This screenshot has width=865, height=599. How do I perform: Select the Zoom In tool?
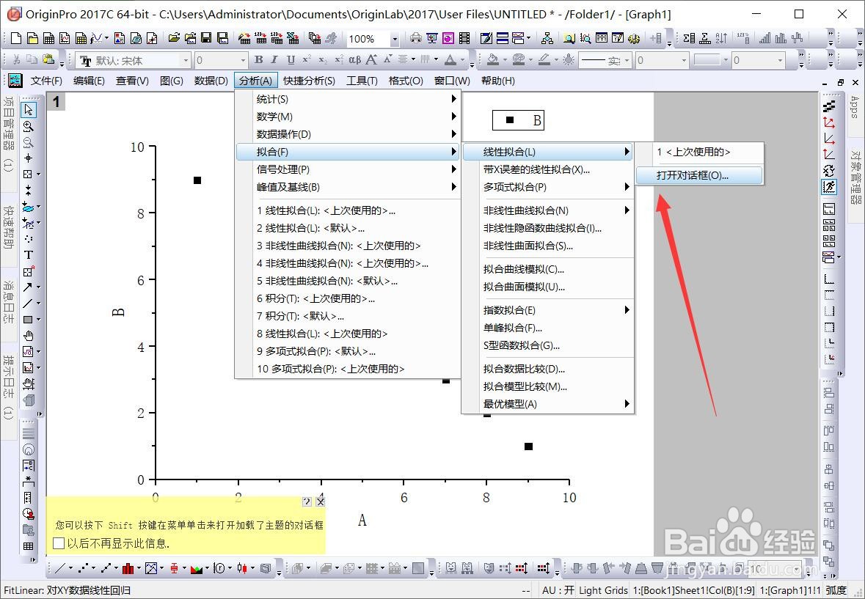(28, 126)
